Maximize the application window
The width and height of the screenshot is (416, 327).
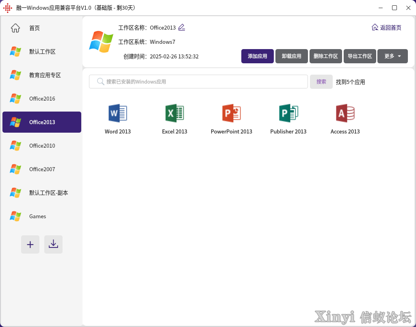(x=394, y=8)
